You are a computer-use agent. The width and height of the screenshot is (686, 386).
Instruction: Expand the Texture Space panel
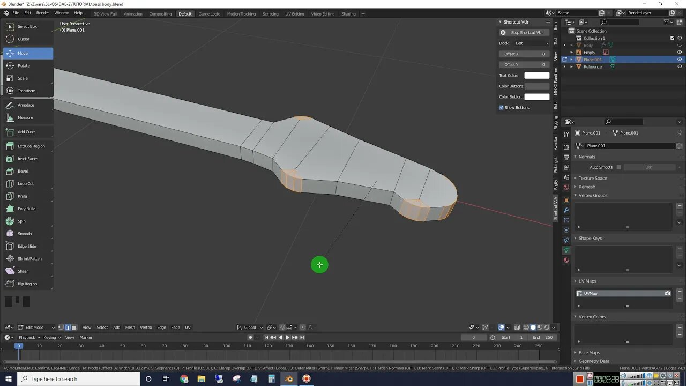[x=592, y=178]
